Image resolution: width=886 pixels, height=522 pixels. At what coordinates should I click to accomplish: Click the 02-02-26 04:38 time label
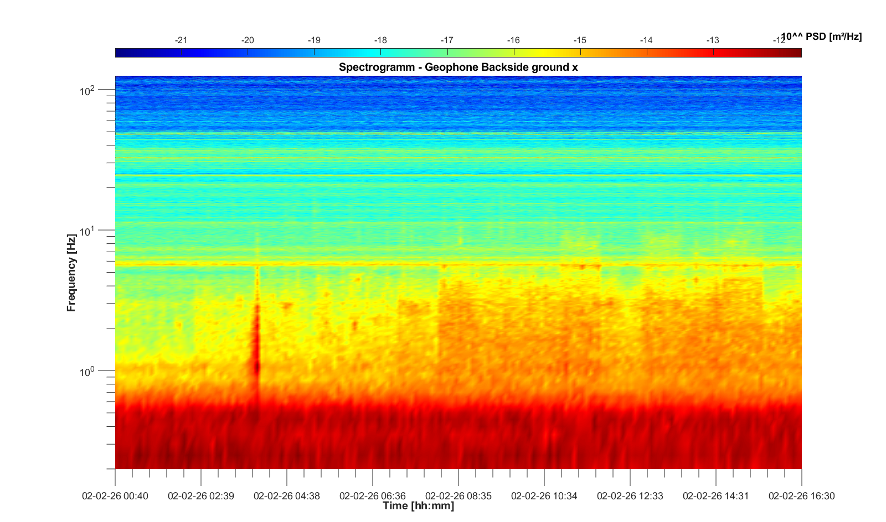coord(286,496)
